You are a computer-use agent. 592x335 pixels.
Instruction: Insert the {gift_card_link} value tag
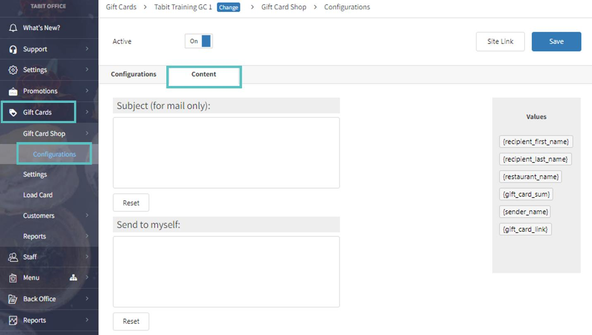point(525,229)
